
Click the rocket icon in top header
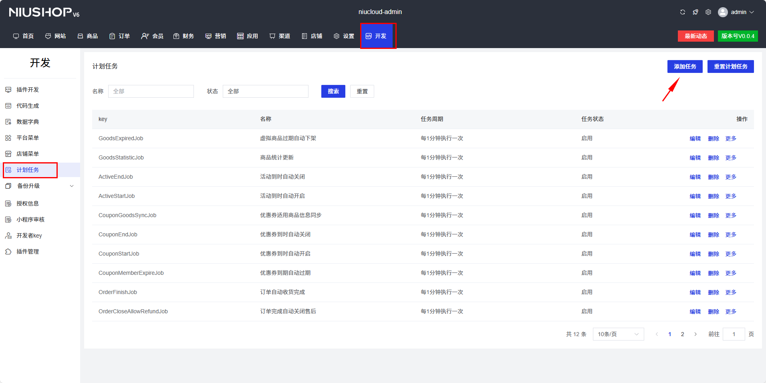[x=695, y=12]
